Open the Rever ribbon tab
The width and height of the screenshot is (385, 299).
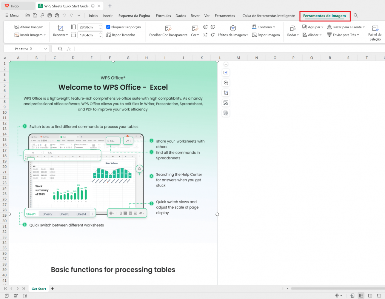pos(195,16)
